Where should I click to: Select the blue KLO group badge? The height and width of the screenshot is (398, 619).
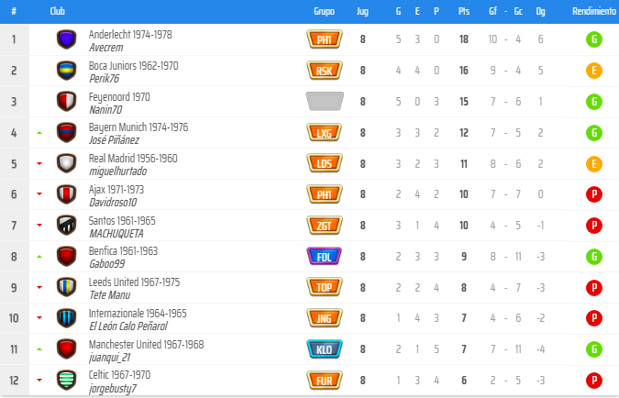pos(324,349)
